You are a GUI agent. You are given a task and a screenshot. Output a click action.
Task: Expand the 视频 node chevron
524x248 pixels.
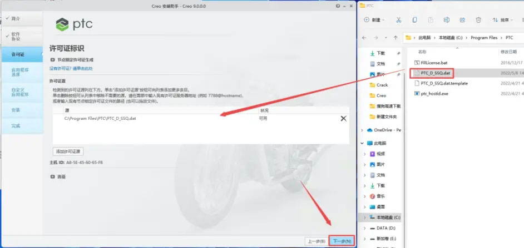(x=365, y=154)
